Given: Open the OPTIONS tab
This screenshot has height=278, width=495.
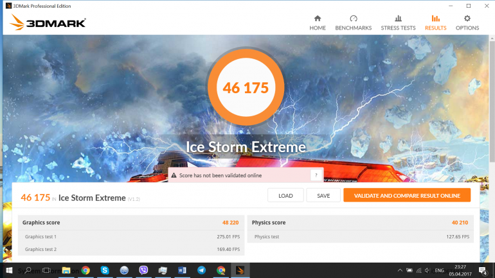Looking at the screenshot, I should [467, 23].
